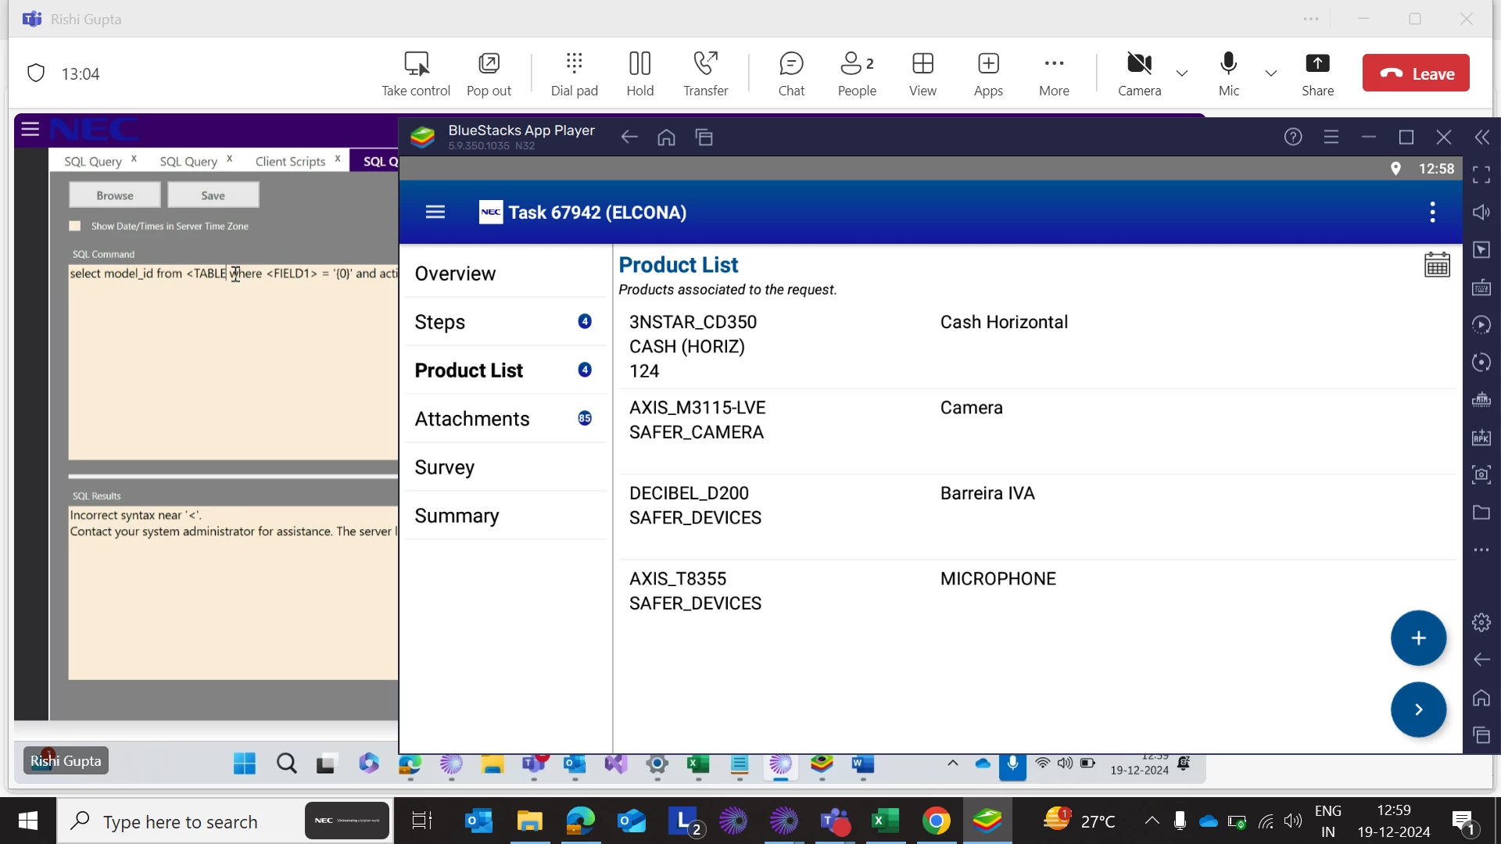Open the BlueStacks hamburger menu in title bar
Screen dimensions: 1501x844
[1331, 137]
